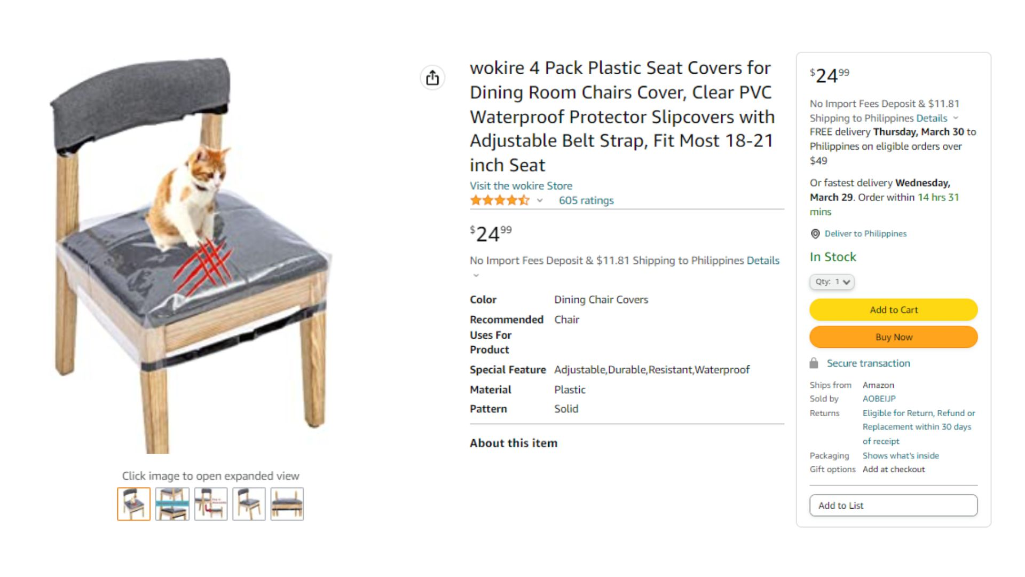Open the Qty quantity dropdown
The height and width of the screenshot is (577, 1025).
coord(832,282)
